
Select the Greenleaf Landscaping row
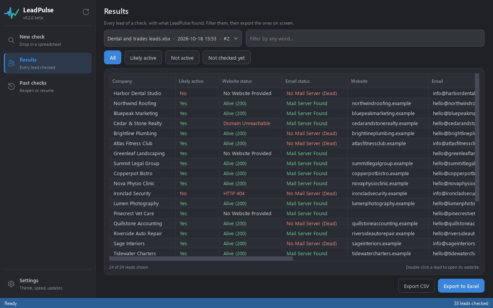[292, 153]
